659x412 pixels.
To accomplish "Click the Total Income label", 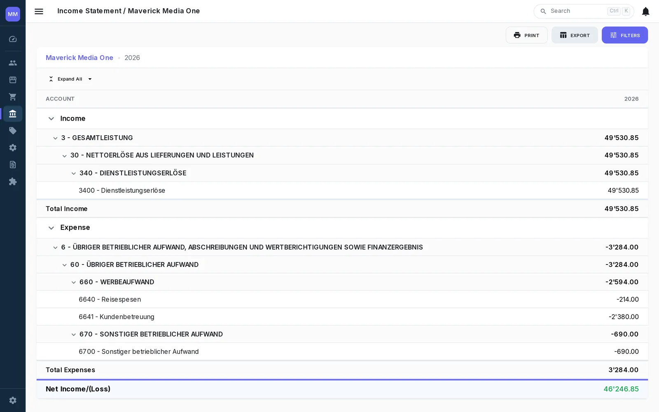I will pos(67,209).
